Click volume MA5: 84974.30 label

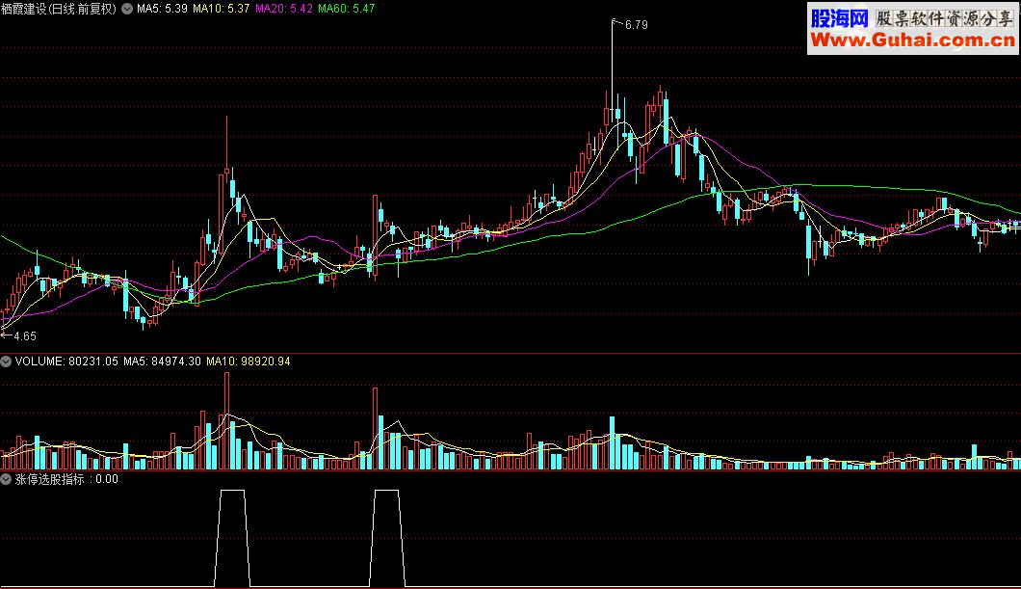point(162,361)
